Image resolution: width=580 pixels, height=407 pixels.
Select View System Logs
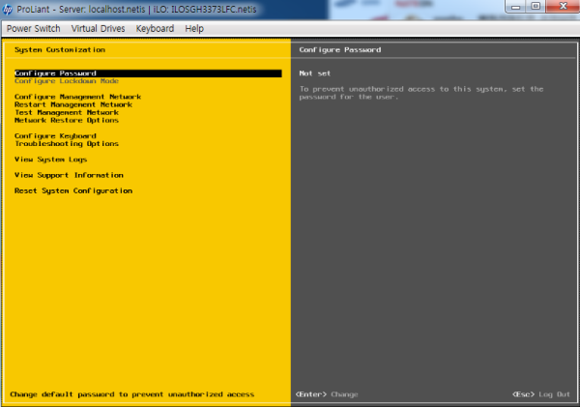point(50,160)
